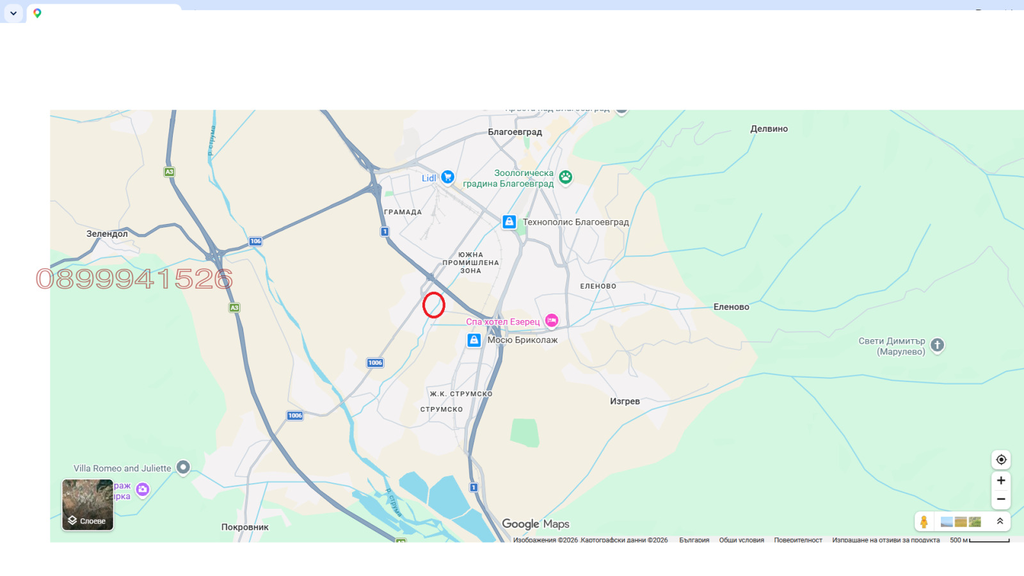Open the Зоологическа градина paw marker

pyautogui.click(x=565, y=177)
